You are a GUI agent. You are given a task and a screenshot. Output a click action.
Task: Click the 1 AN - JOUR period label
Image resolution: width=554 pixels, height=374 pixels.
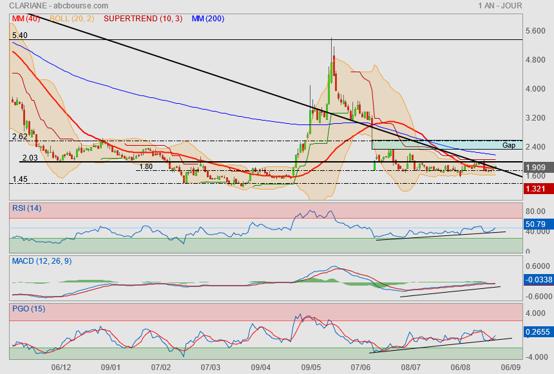click(x=500, y=6)
